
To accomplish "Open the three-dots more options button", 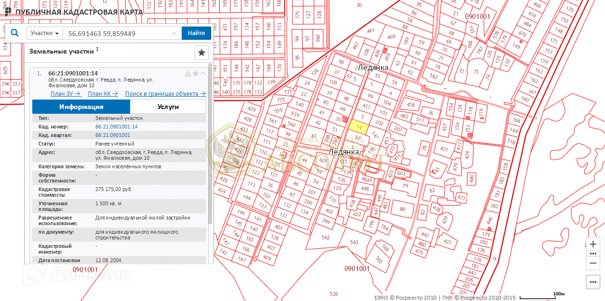I will pos(593,282).
